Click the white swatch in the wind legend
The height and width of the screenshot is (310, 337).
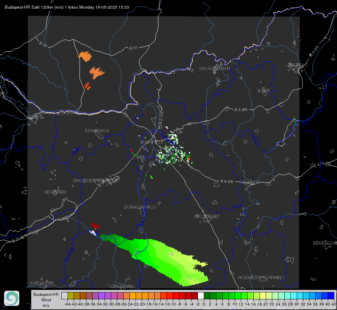coord(201,296)
